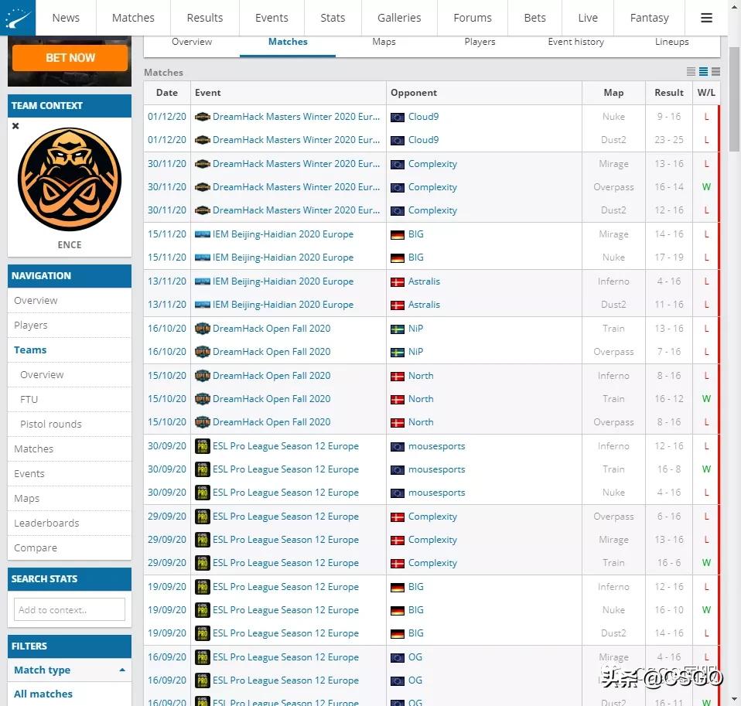741x706 pixels.
Task: Open the hamburger navigation menu
Action: tap(705, 17)
